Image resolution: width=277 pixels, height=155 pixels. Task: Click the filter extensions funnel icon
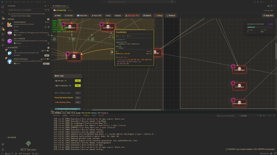click(48, 10)
